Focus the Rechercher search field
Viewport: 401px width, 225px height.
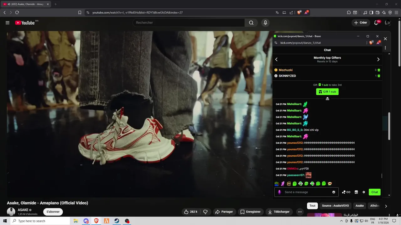click(189, 22)
